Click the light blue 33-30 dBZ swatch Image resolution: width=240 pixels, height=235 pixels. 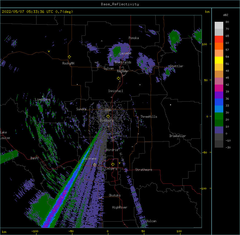coord(219,109)
